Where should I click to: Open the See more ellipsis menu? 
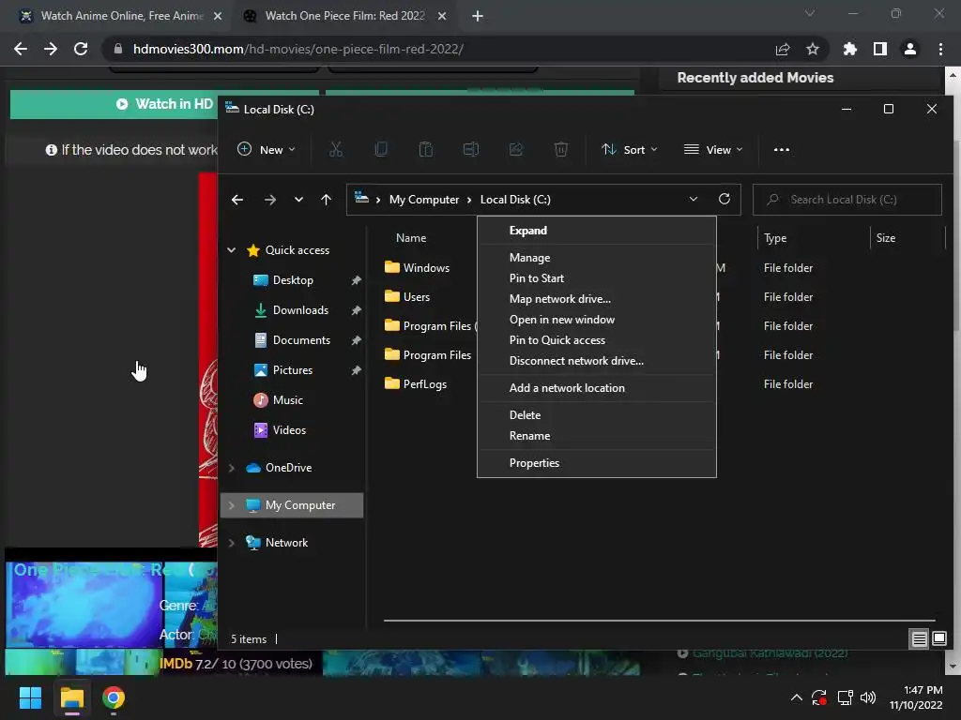coord(782,149)
